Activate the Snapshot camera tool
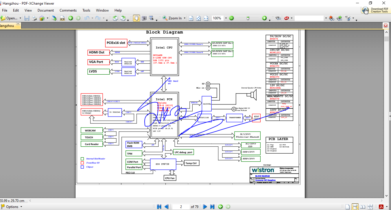This screenshot has height=210, width=391. [x=144, y=18]
